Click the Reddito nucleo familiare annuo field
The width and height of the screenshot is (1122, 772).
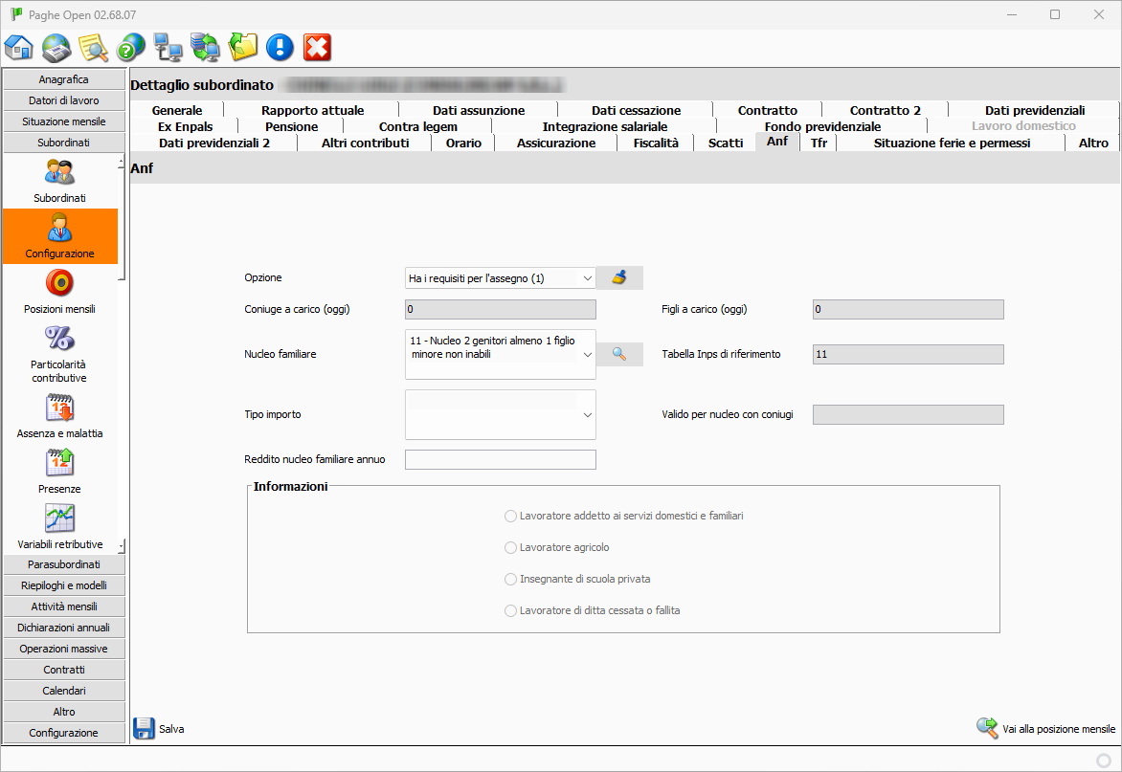tap(500, 460)
